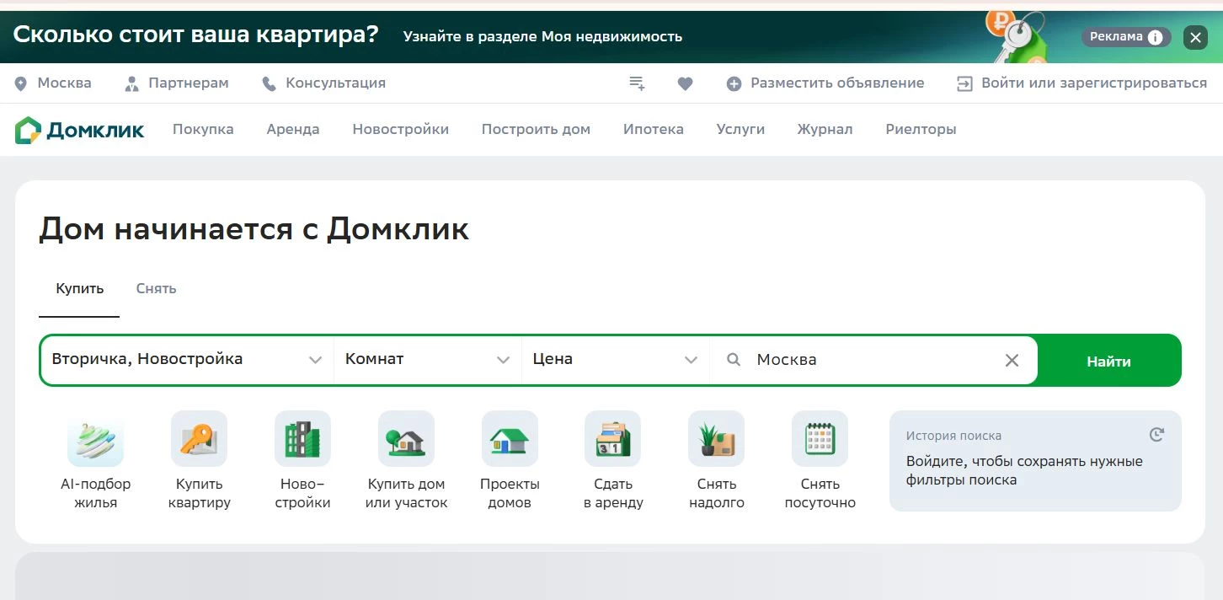The height and width of the screenshot is (600, 1223).
Task: Click the Купить дом или участок icon
Action: click(x=406, y=438)
